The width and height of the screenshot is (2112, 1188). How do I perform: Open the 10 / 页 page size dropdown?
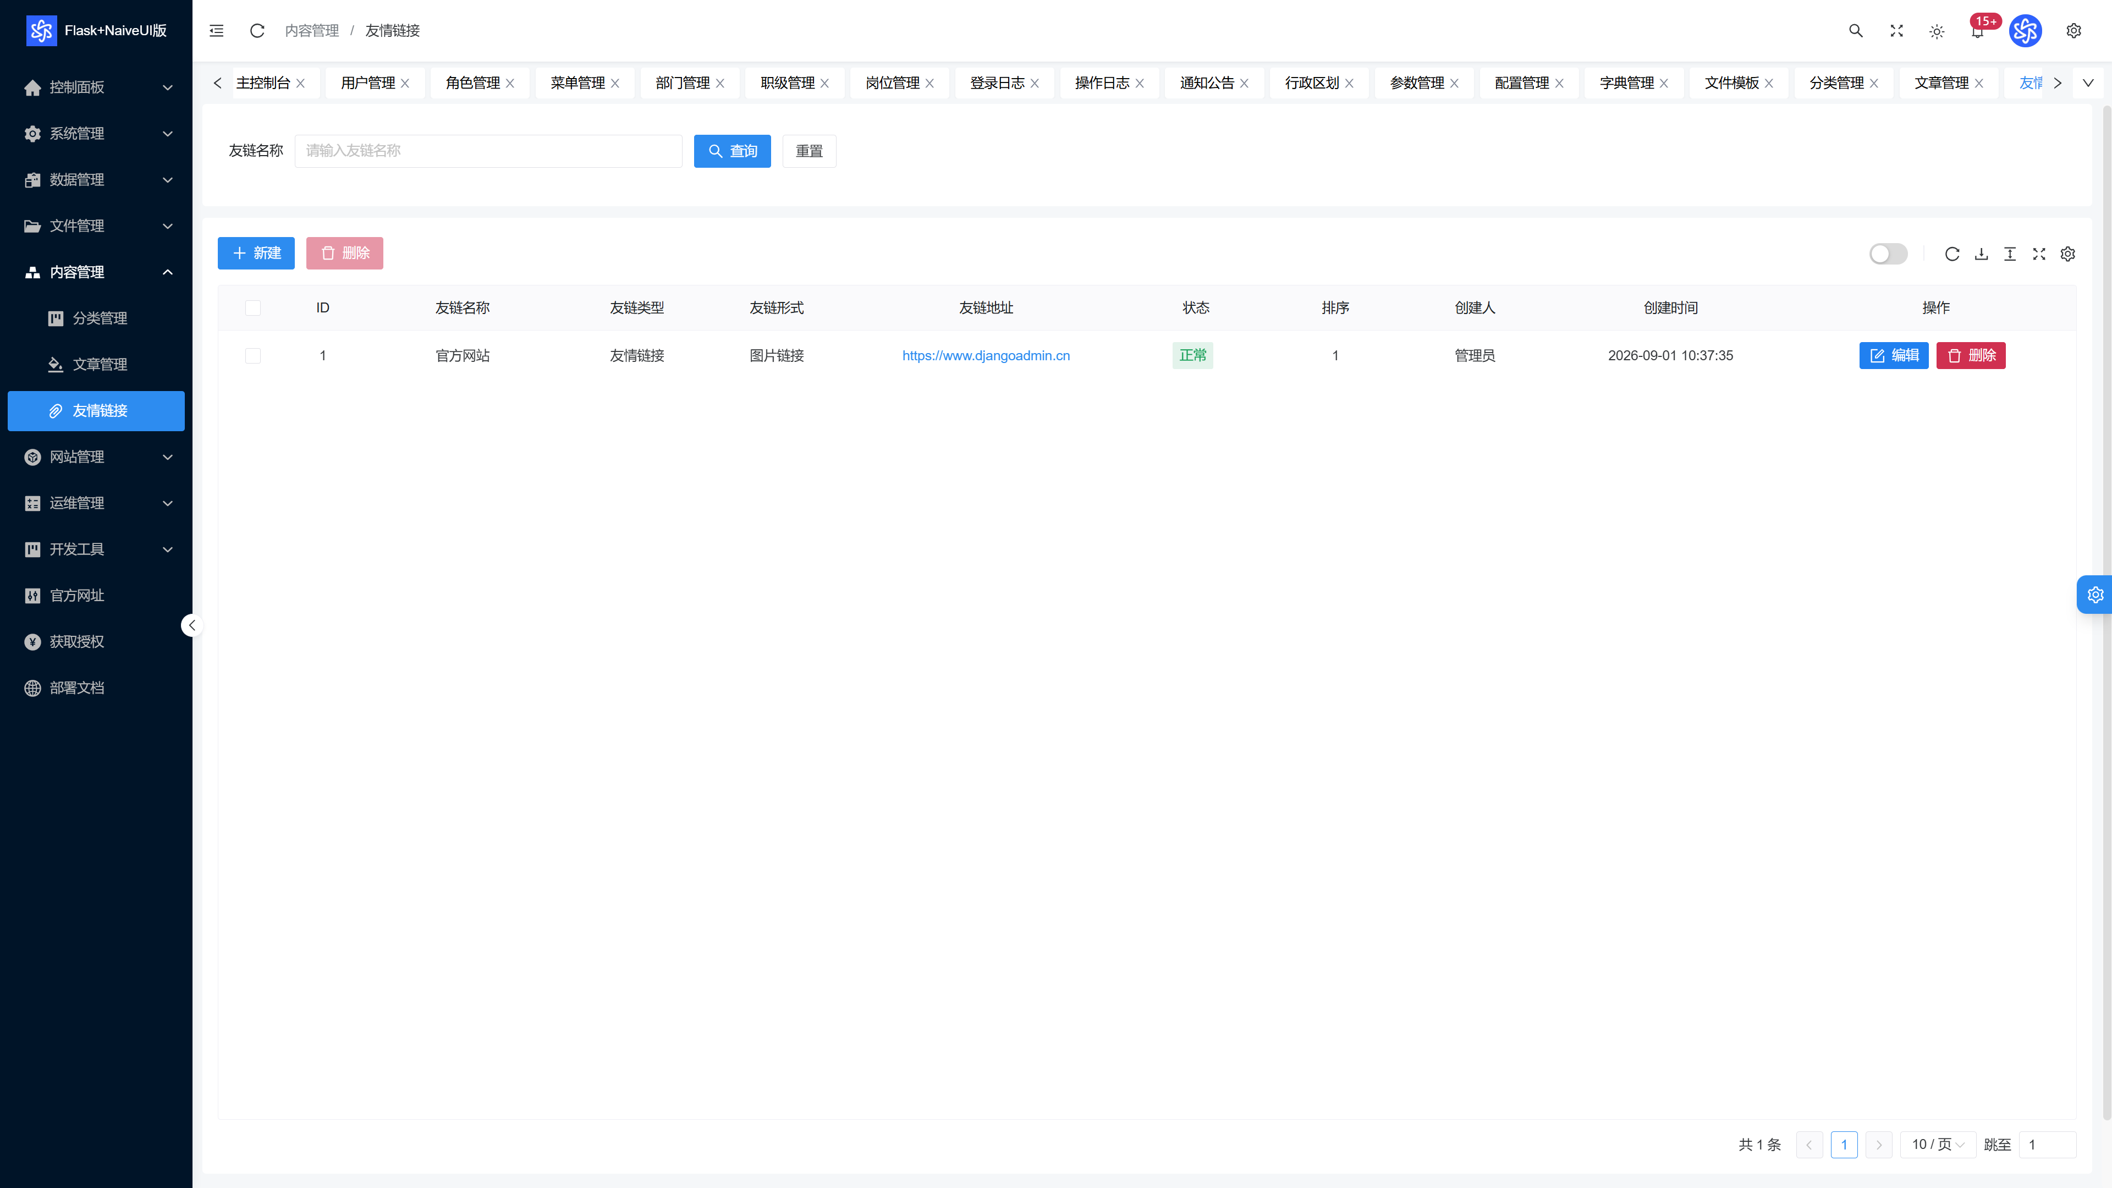[1938, 1145]
